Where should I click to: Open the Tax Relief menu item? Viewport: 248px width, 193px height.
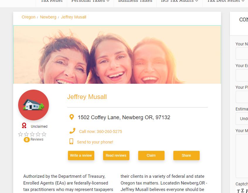coord(52,1)
